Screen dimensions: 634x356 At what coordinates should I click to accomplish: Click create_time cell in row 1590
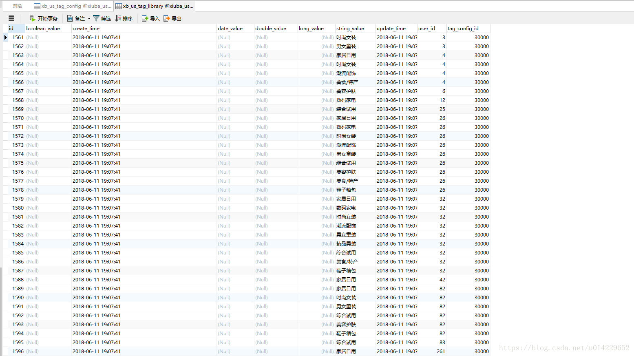pyautogui.click(x=144, y=298)
